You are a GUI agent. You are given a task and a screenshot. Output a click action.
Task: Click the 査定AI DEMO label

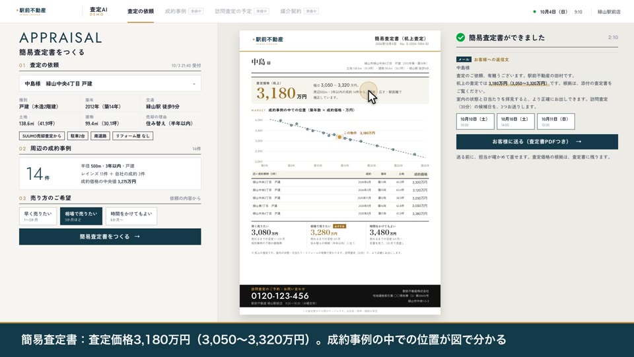98,11
